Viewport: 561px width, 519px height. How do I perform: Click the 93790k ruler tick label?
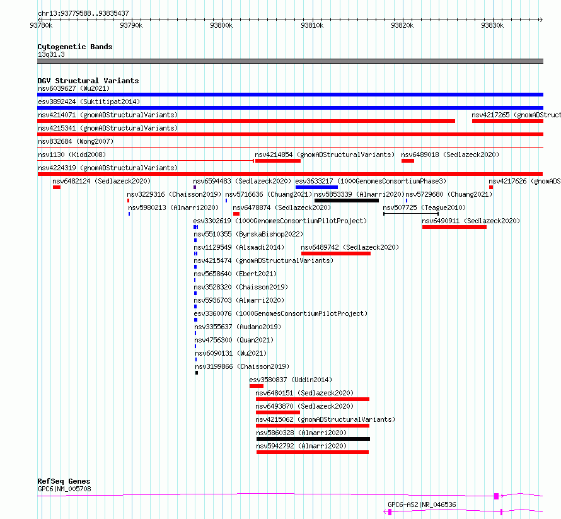pos(131,25)
